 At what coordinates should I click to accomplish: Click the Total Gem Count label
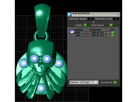104,19
